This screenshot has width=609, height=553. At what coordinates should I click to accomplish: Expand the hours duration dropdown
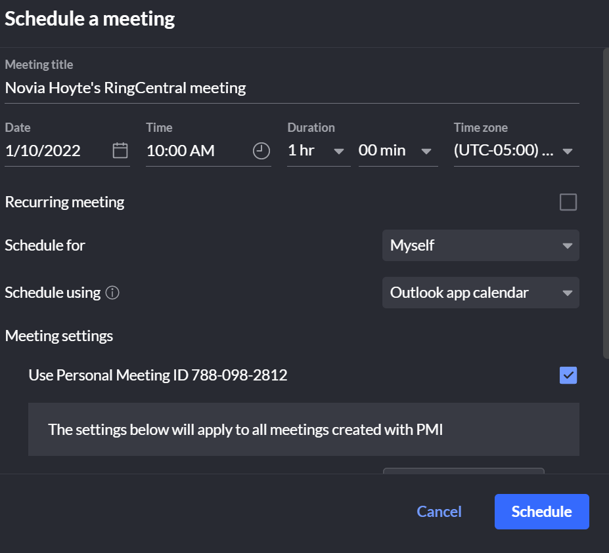[x=319, y=150]
